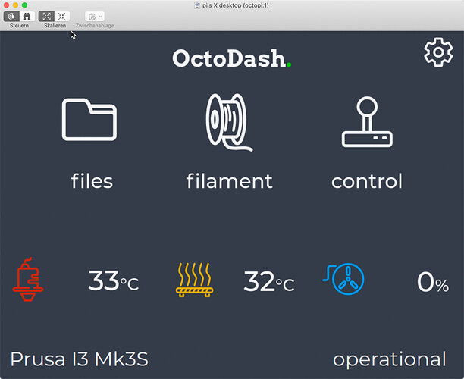Open the control joystick icon
The image size is (464, 379).
coord(367,122)
